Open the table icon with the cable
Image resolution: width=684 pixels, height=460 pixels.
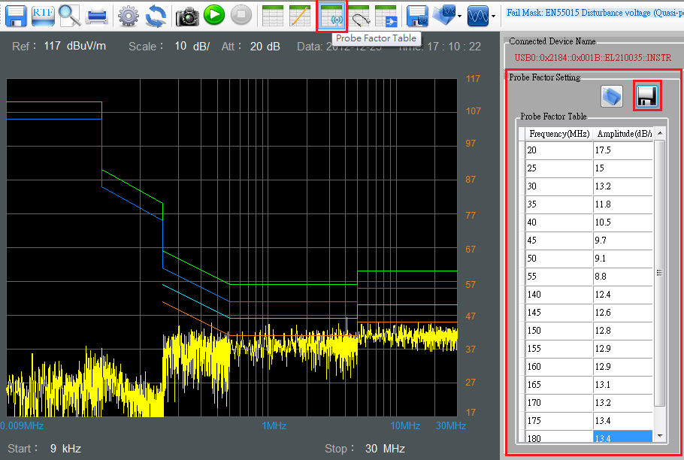359,16
